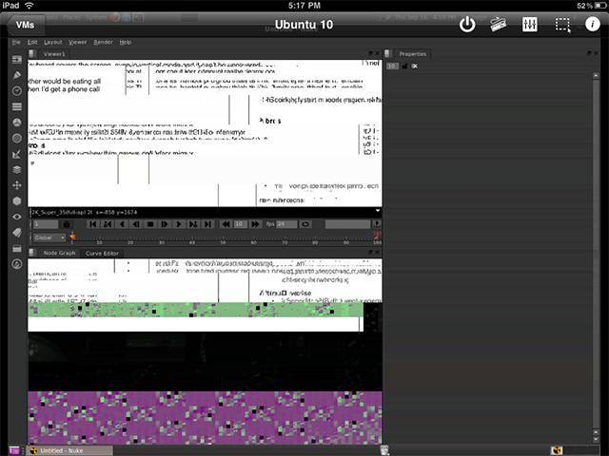The height and width of the screenshot is (456, 609).
Task: Click the fps field showing 24
Action: coord(286,224)
